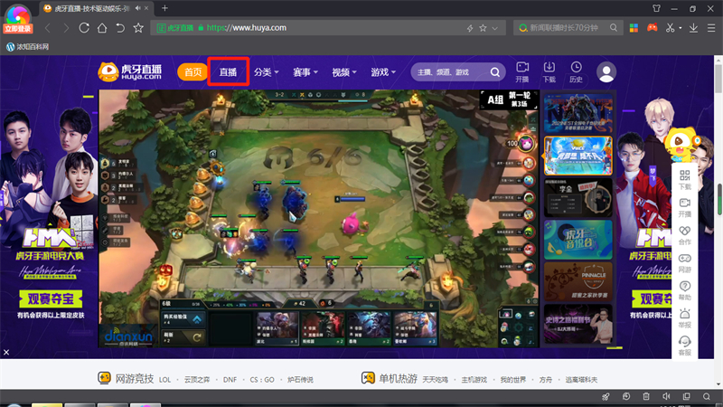
Task: Open the address bar dropdown chevron
Action: [494, 28]
